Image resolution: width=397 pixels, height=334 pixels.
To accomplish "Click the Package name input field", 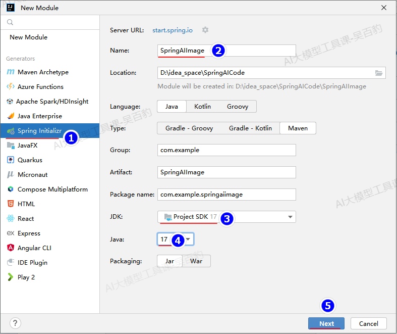I will point(226,195).
